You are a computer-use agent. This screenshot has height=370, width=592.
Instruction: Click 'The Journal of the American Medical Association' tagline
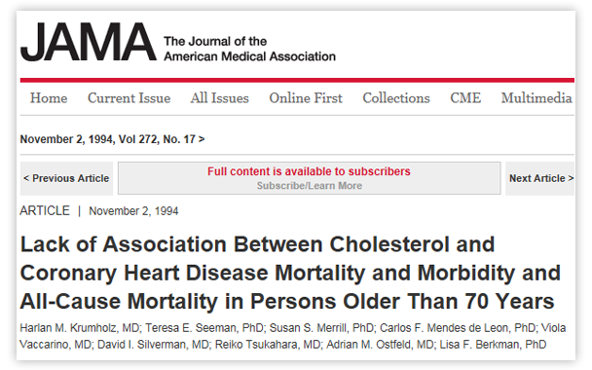(x=249, y=49)
